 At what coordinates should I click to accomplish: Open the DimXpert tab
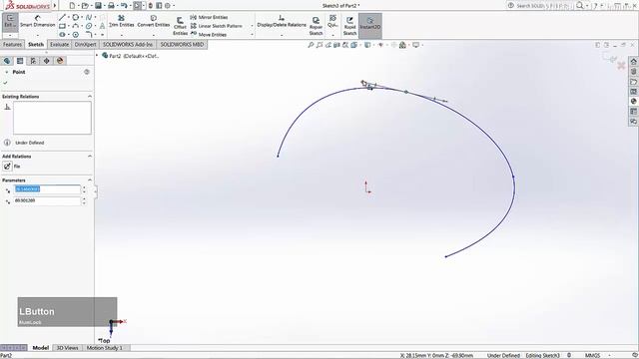click(86, 44)
